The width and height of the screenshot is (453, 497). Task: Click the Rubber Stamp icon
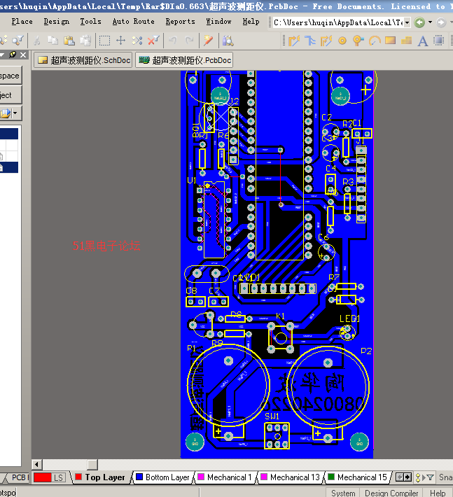[x=85, y=41]
